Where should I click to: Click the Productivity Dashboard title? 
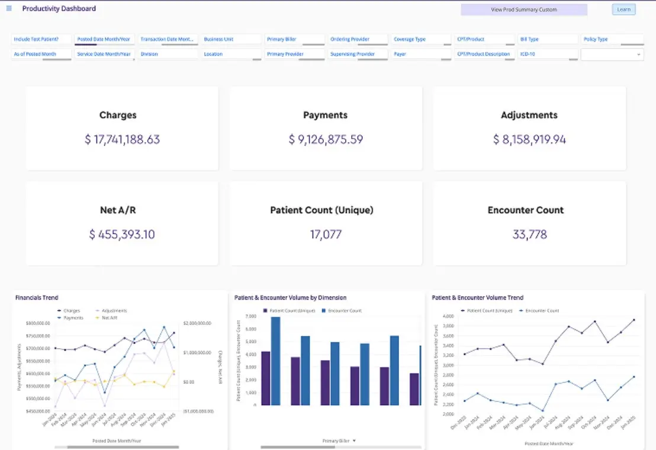pos(59,8)
